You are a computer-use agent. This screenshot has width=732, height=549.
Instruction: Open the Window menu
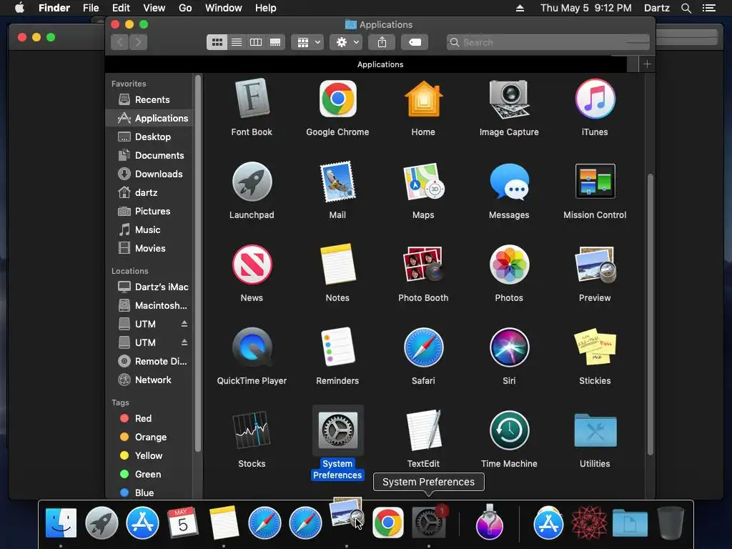pyautogui.click(x=224, y=8)
